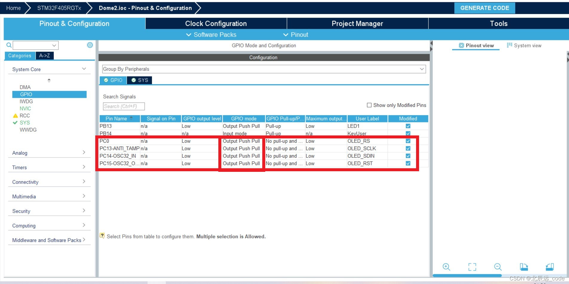Toggle the Modified checkbox for the PB14 row
The image size is (569, 284).
[408, 133]
